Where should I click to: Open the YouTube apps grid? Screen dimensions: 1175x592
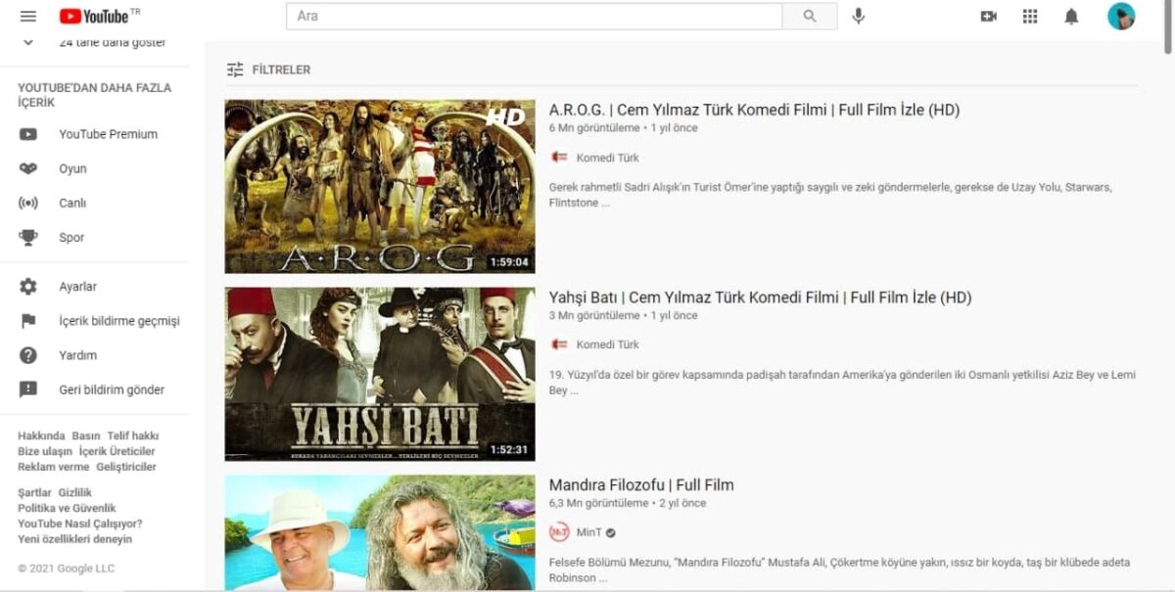(x=1030, y=17)
